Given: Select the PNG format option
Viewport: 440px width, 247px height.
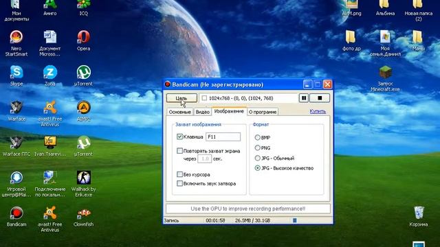Looking at the screenshot, I should pos(257,148).
